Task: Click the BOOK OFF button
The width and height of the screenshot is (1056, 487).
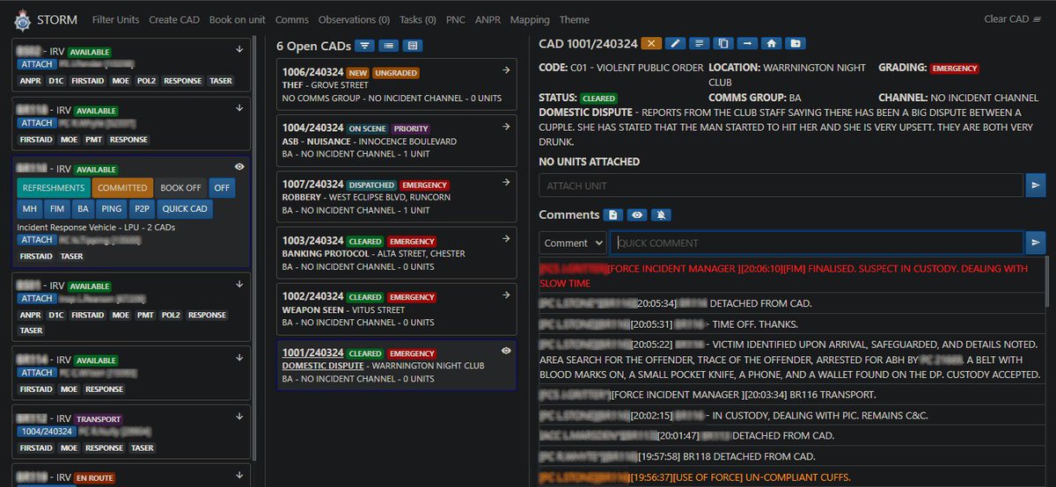Action: 180,188
